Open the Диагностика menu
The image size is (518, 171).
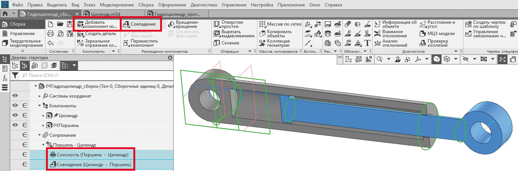click(x=203, y=5)
